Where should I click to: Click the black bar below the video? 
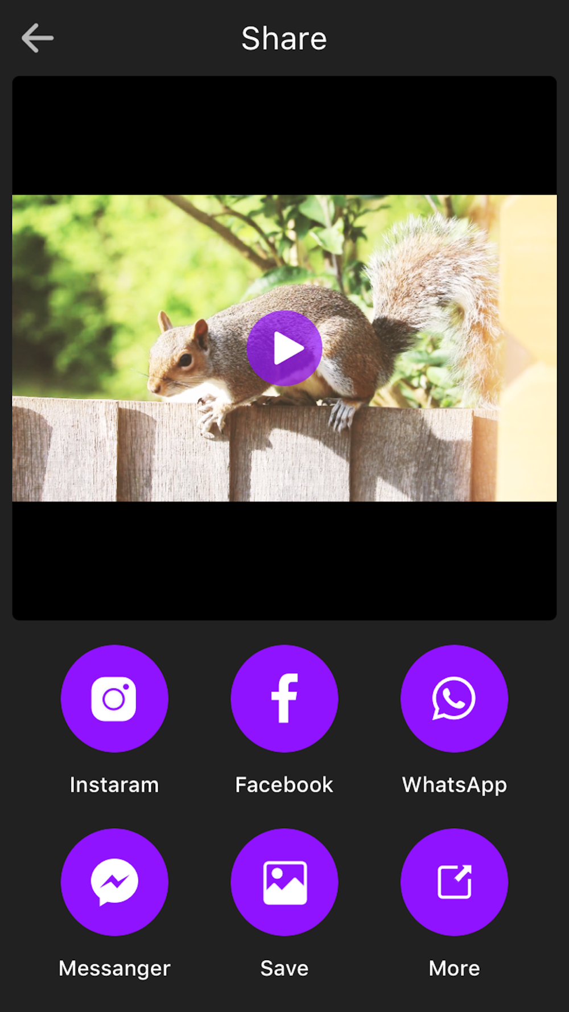pos(284,561)
